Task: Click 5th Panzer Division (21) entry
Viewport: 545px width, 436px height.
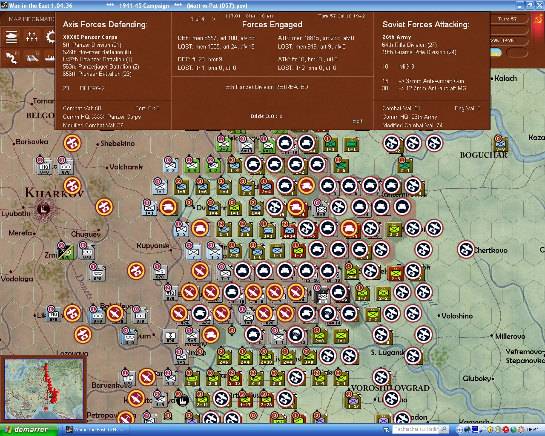Action: 92,45
